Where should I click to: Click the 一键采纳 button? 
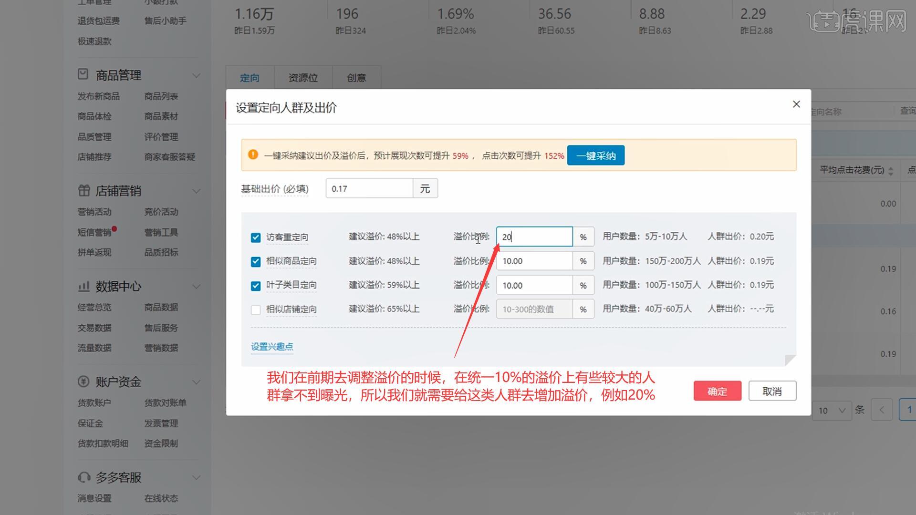tap(596, 155)
